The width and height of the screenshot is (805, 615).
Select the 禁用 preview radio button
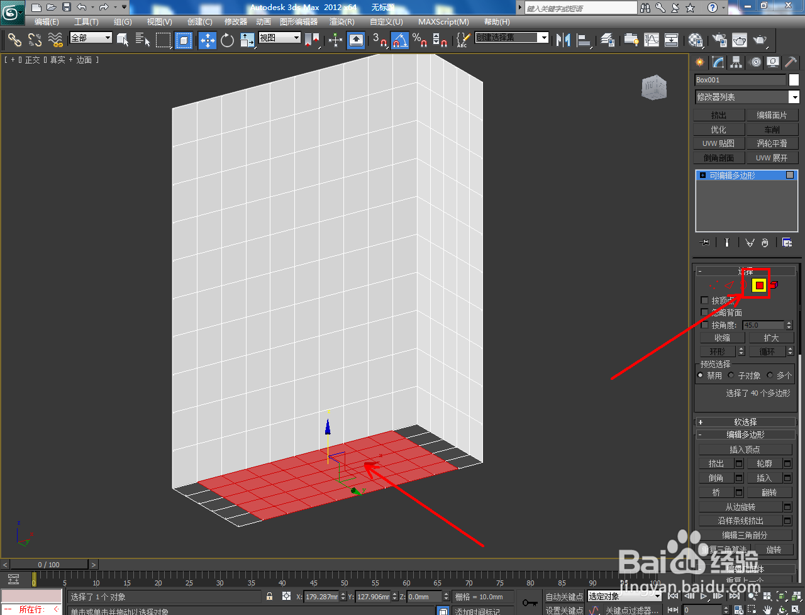[700, 375]
